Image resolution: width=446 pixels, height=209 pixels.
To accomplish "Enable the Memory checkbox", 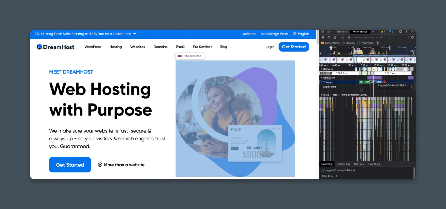I will [343, 43].
